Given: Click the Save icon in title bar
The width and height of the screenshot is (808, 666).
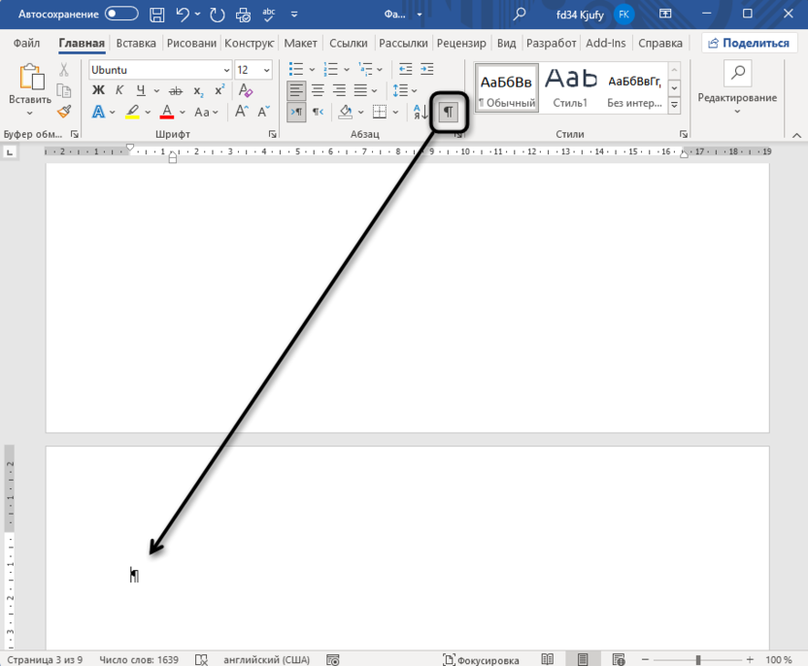Looking at the screenshot, I should (x=156, y=14).
